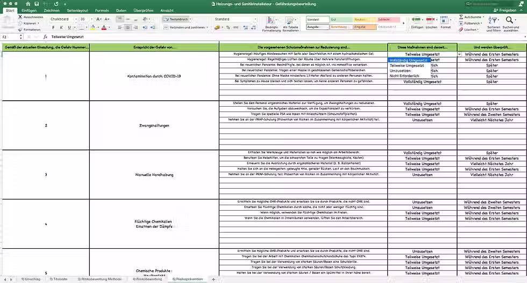Click the Kopieren copy button
This screenshot has width=527, height=283.
[x=29, y=23]
